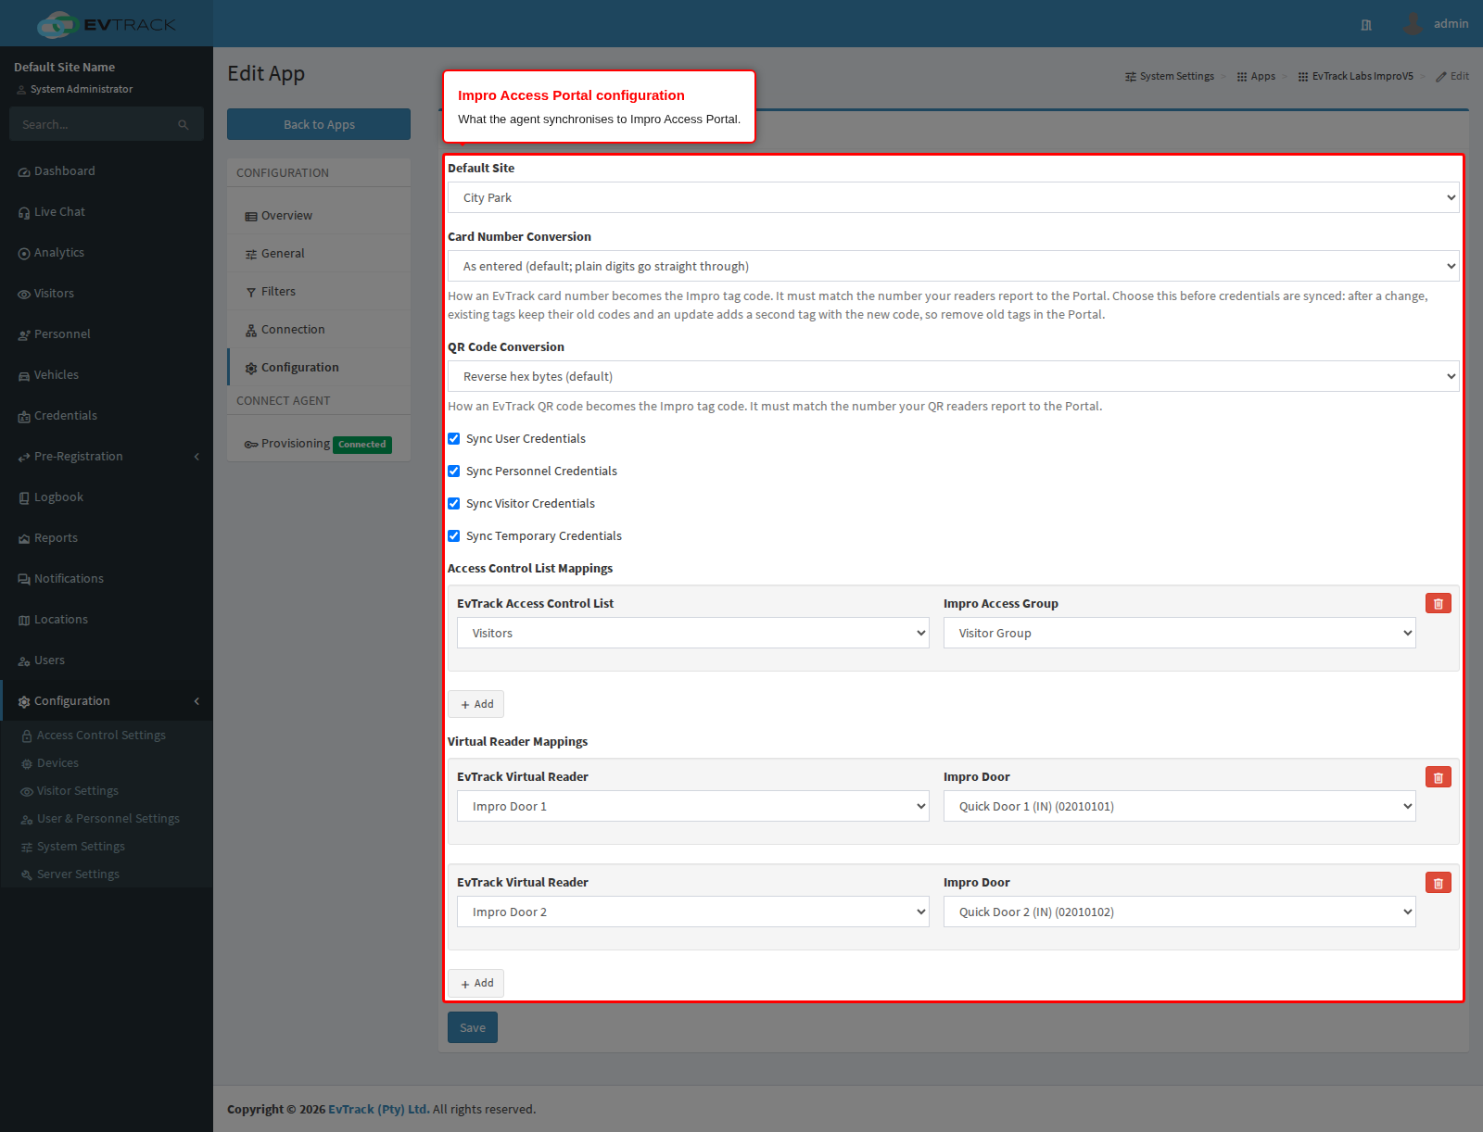This screenshot has width=1483, height=1132.
Task: Uncheck Sync User Credentials
Action: [454, 439]
